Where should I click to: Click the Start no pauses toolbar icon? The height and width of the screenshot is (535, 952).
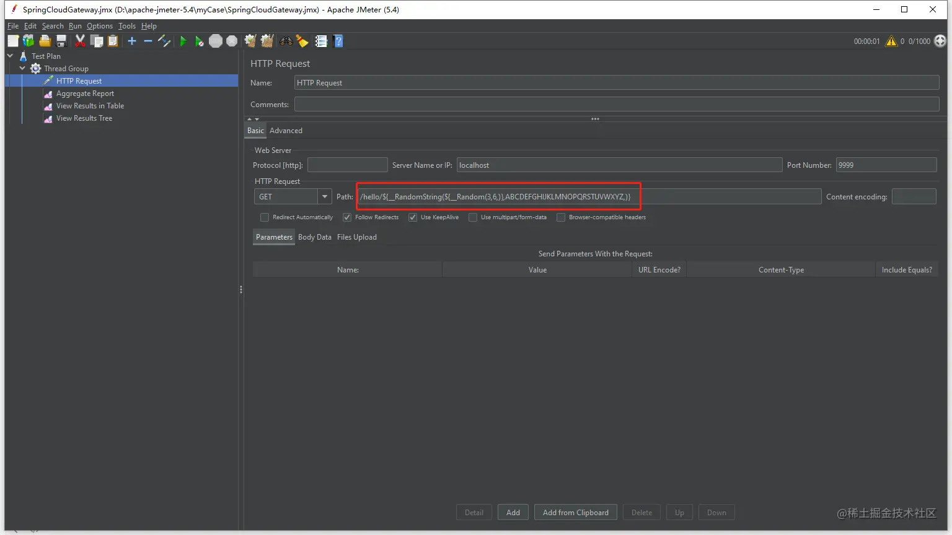199,41
